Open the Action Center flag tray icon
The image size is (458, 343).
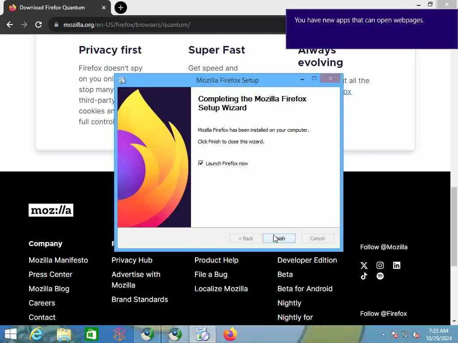[394, 335]
